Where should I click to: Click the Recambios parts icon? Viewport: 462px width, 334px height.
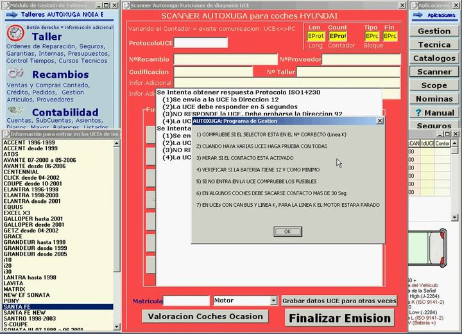[x=15, y=73]
